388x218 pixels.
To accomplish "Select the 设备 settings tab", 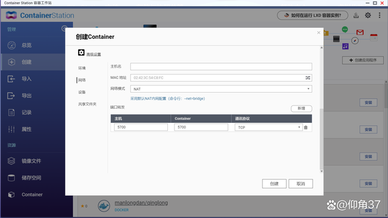I will [x=82, y=92].
